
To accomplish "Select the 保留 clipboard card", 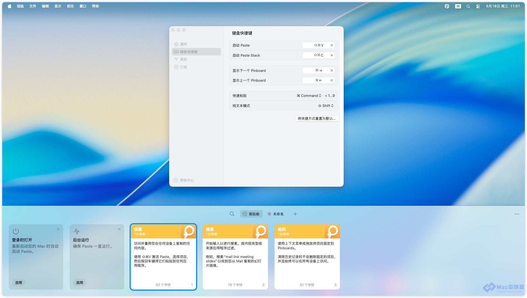I will [x=163, y=257].
